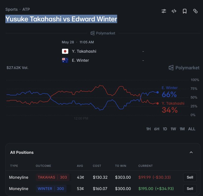Click the Australia flag icon
The height and width of the screenshot is (196, 203).
coord(65,60)
